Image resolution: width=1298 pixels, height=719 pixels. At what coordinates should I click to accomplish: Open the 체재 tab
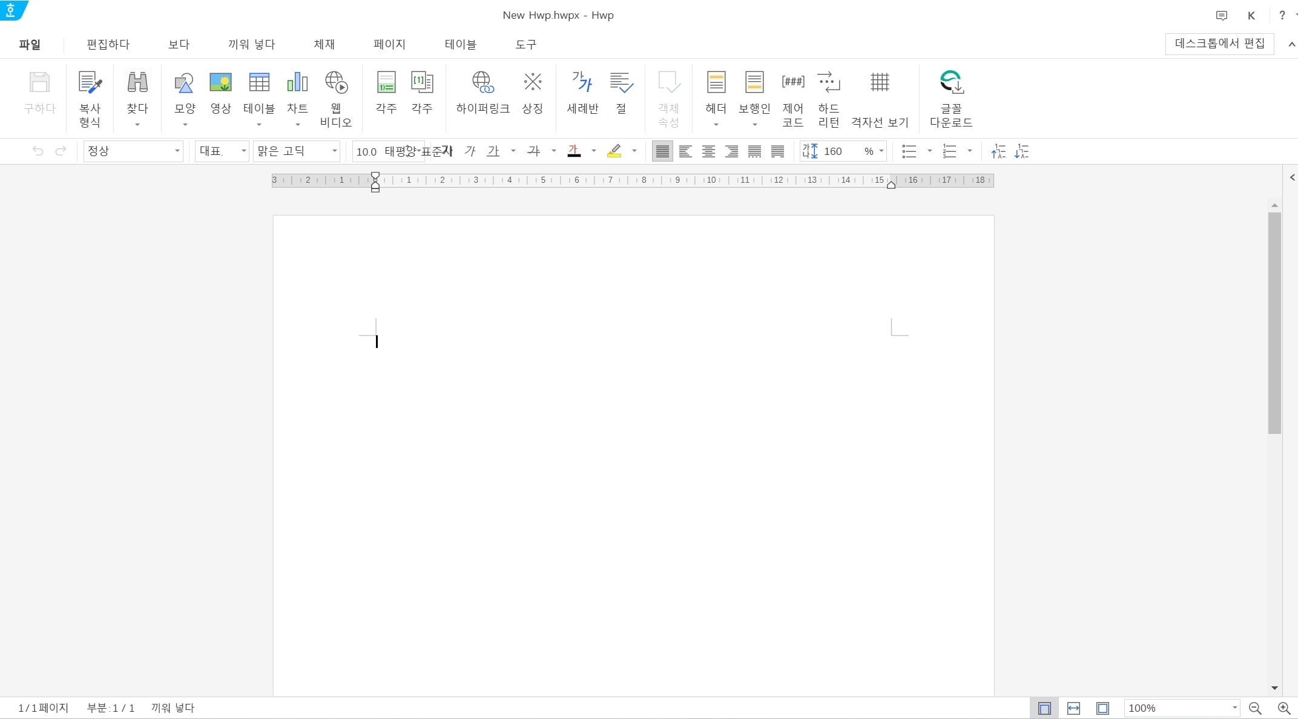click(324, 45)
